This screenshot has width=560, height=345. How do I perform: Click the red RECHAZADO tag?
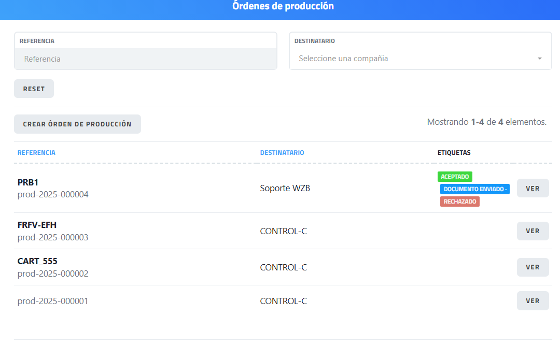[459, 202]
